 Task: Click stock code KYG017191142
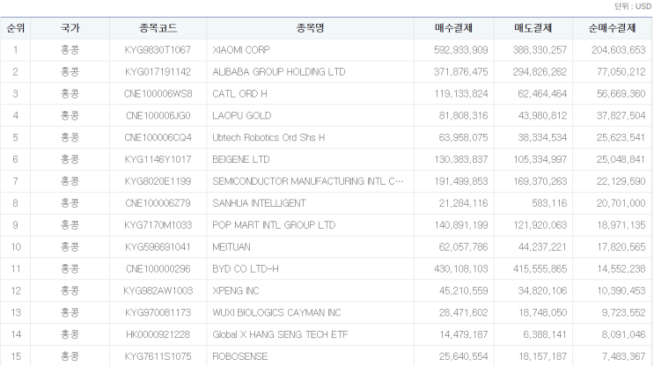[158, 72]
